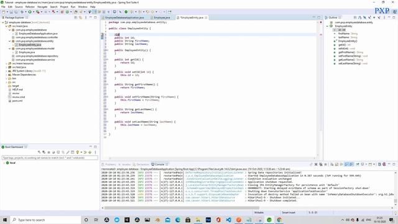Click the 'Smart Insert' status bar entry

pyautogui.click(x=289, y=213)
